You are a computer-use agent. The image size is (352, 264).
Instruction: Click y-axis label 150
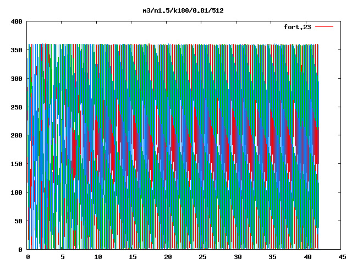pos(16,164)
